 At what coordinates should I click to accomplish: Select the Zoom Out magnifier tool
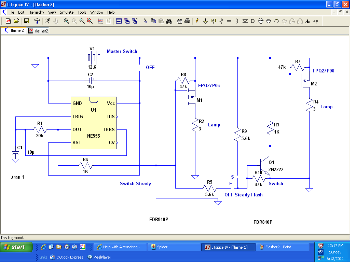[82, 21]
